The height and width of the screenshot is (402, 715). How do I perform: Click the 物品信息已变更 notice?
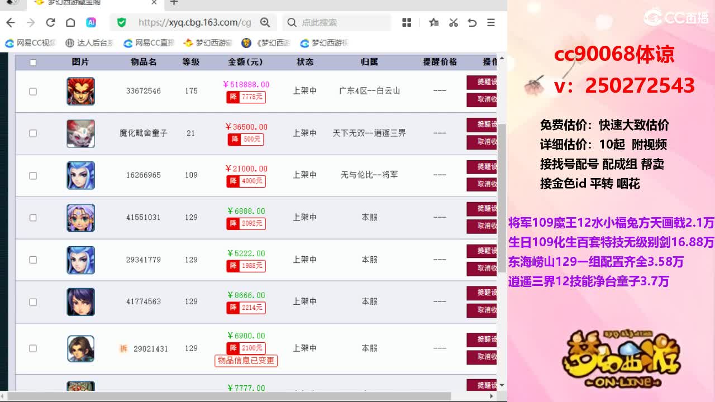click(246, 361)
